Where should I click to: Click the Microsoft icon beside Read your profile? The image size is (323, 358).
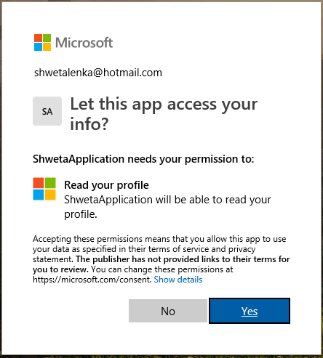44,189
